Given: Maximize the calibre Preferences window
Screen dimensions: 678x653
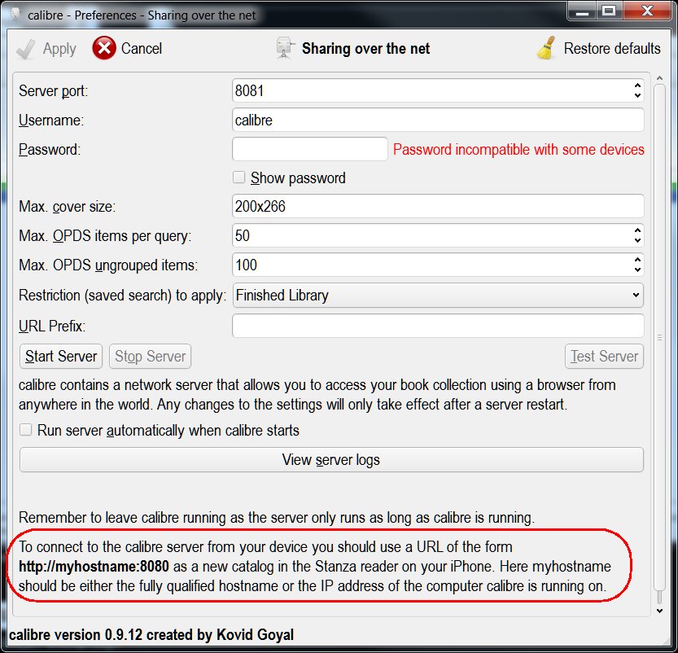Looking at the screenshot, I should pos(610,11).
